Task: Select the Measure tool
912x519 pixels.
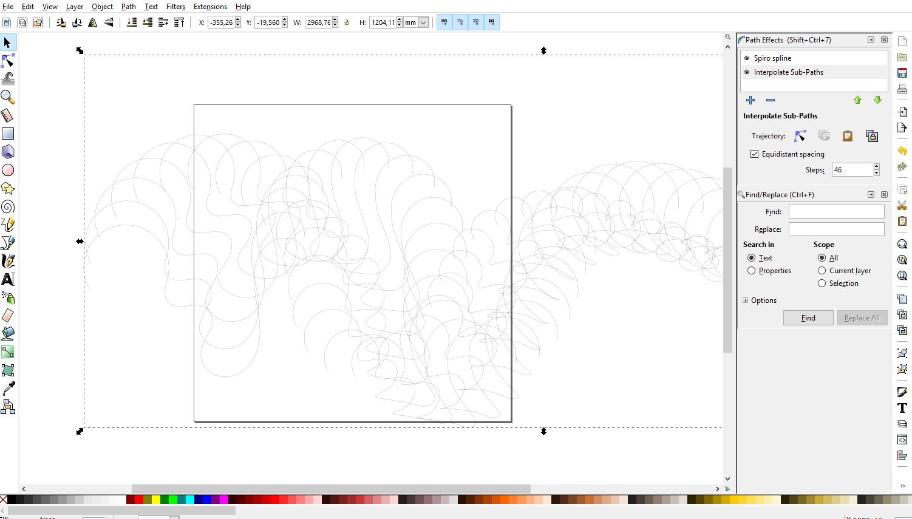Action: (x=8, y=115)
